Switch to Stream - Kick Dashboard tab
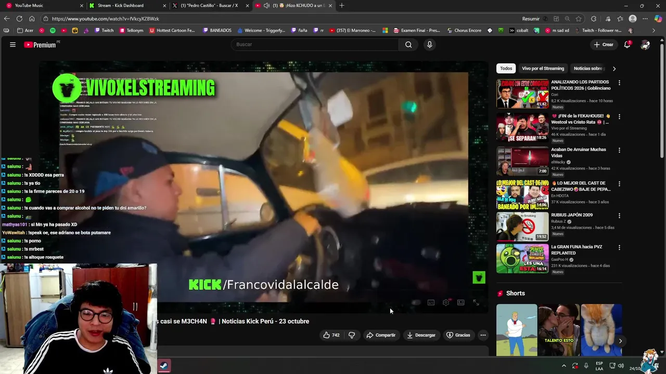666x374 pixels. pyautogui.click(x=127, y=5)
